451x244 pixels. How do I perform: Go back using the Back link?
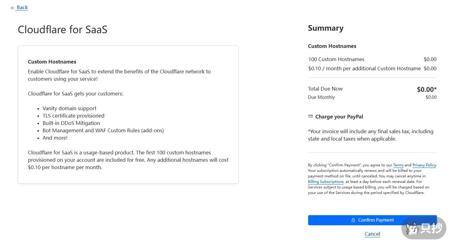click(x=22, y=8)
